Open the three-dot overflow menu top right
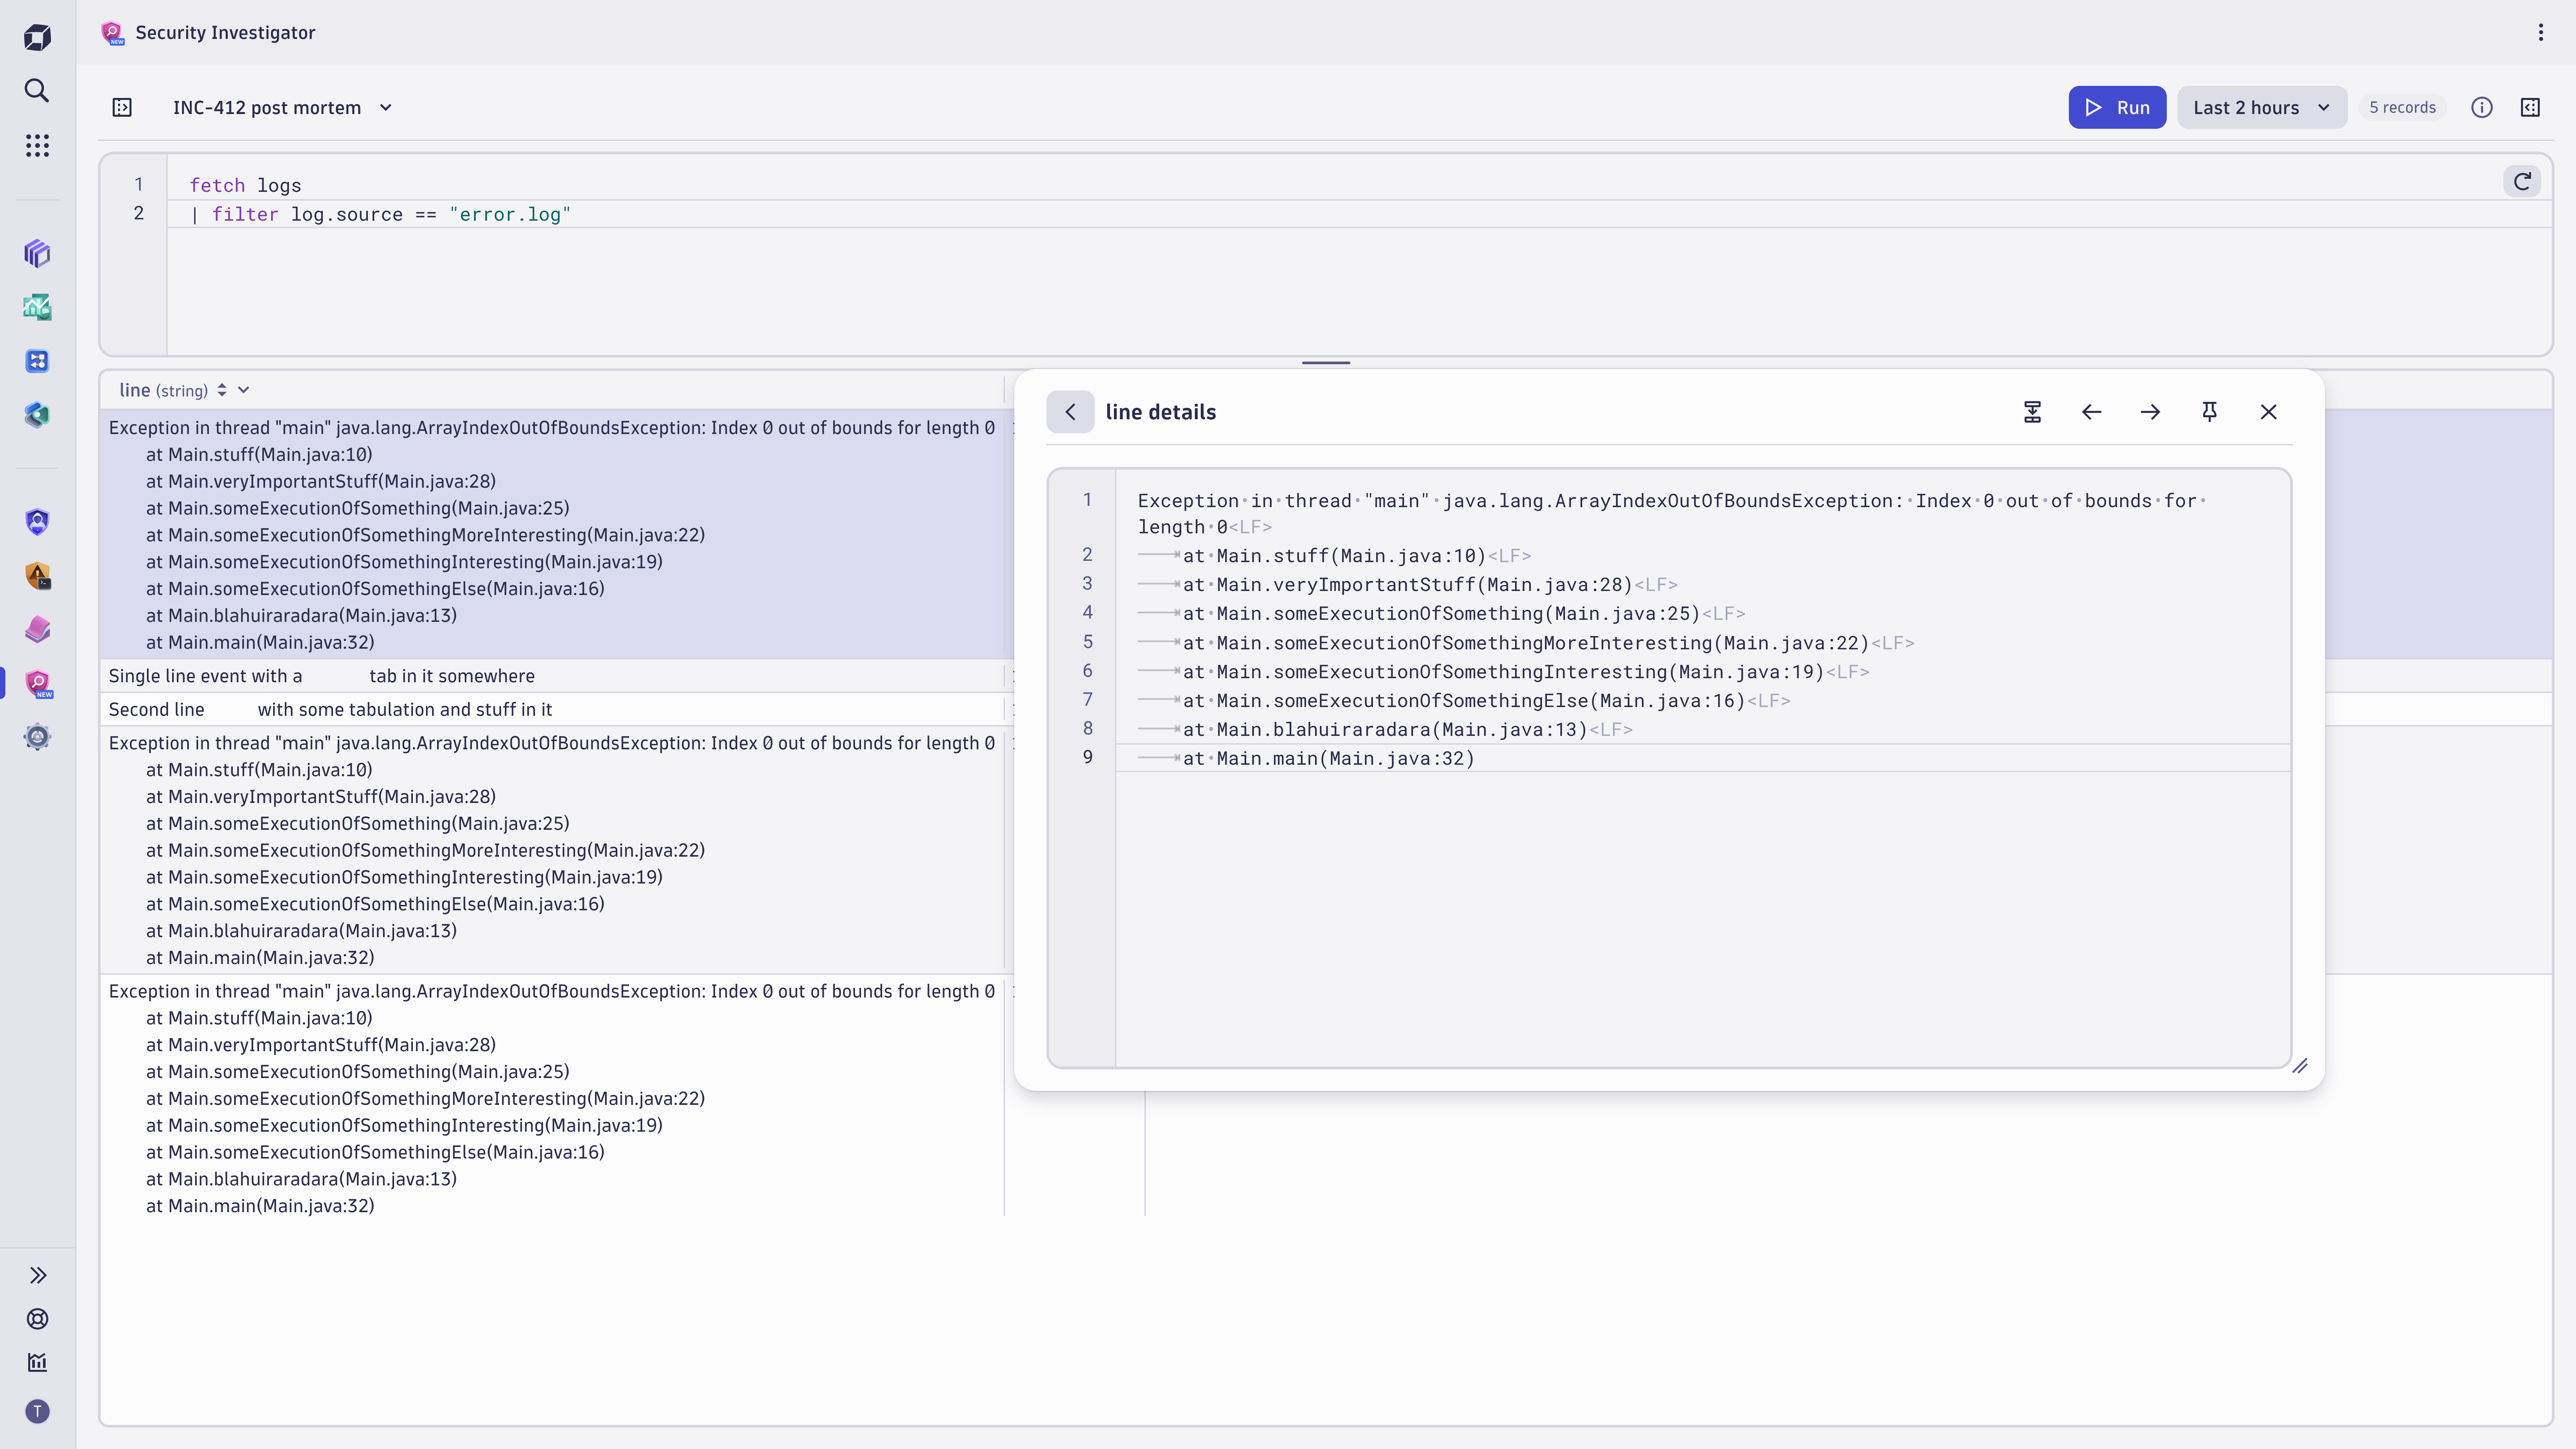 coord(2541,32)
